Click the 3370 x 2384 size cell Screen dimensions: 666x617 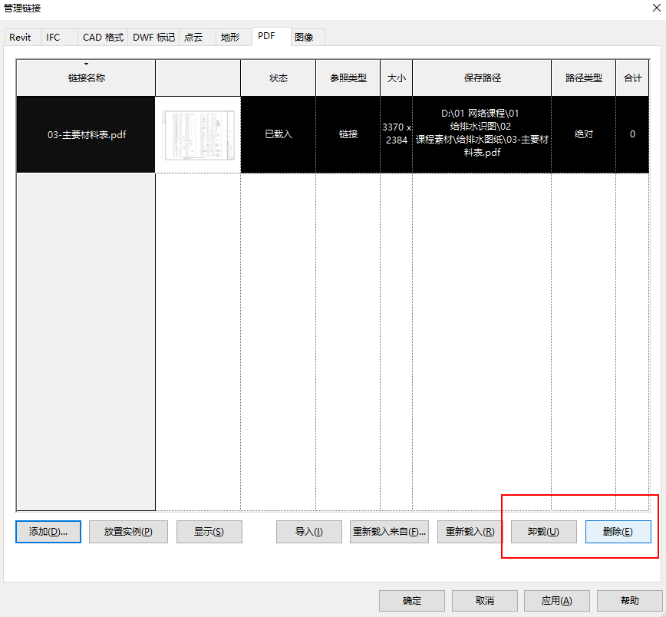pyautogui.click(x=396, y=135)
